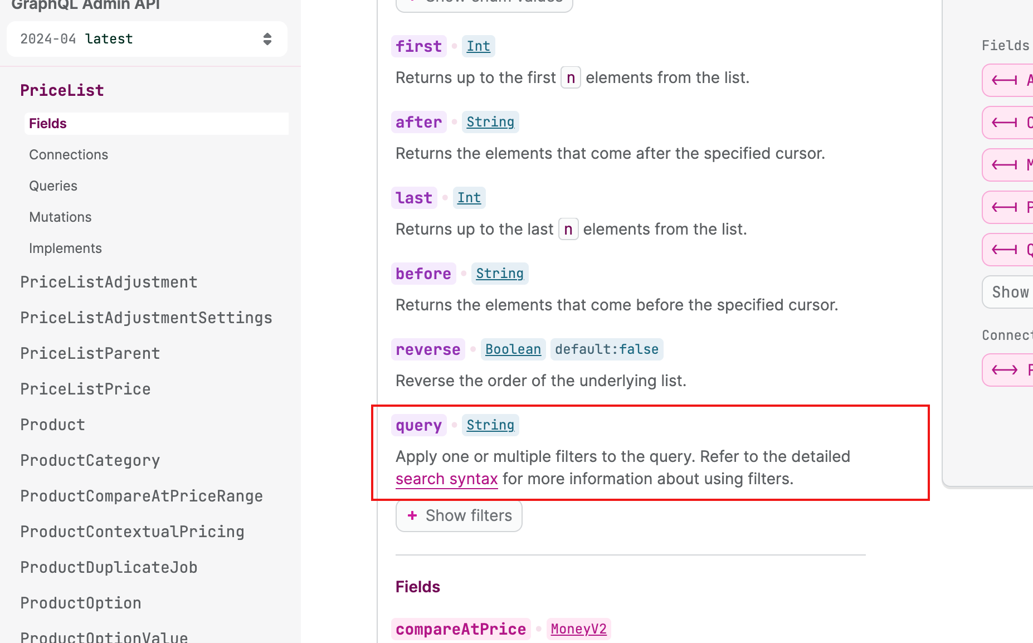
Task: Click the plus icon on Show filters
Action: [412, 515]
